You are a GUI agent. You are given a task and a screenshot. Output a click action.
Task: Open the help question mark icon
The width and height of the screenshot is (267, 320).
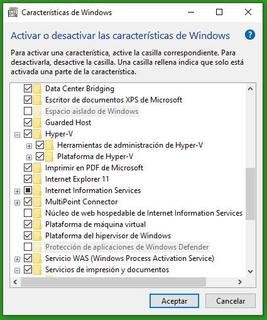[250, 35]
